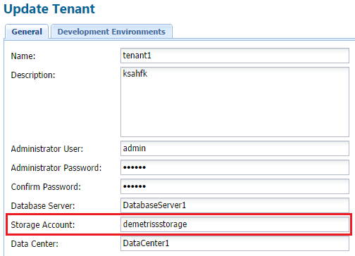The height and width of the screenshot is (256, 355).
Task: Click the Description: label
Action: click(x=33, y=75)
